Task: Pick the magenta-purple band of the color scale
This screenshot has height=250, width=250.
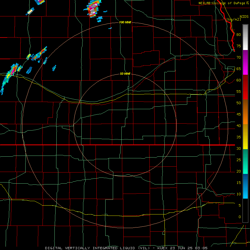Action: click(245, 62)
